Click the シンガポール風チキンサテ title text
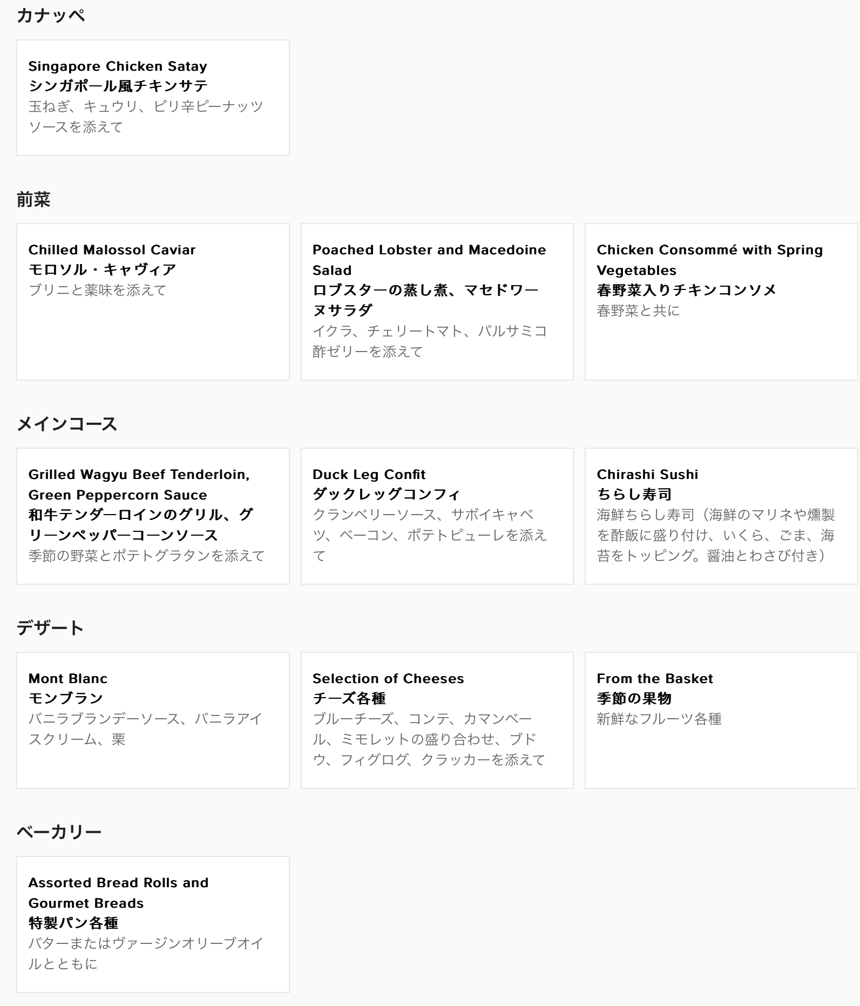860x1006 pixels. click(x=118, y=86)
